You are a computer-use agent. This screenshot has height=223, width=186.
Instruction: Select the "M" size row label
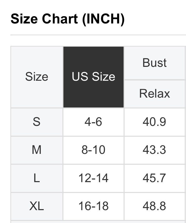point(37,150)
